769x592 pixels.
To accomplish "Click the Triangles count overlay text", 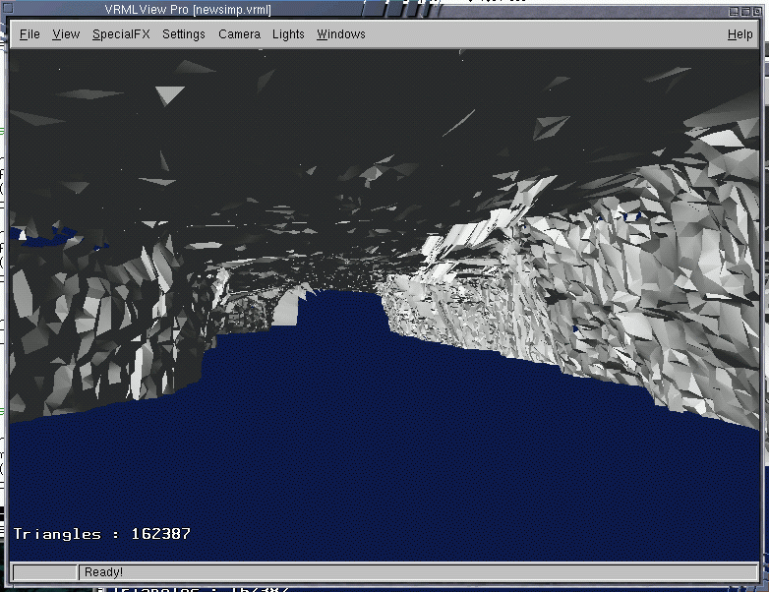I will [102, 534].
